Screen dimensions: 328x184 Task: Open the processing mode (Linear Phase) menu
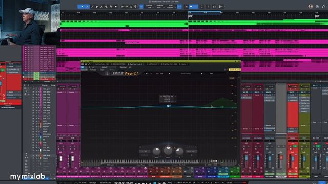[x=141, y=165]
